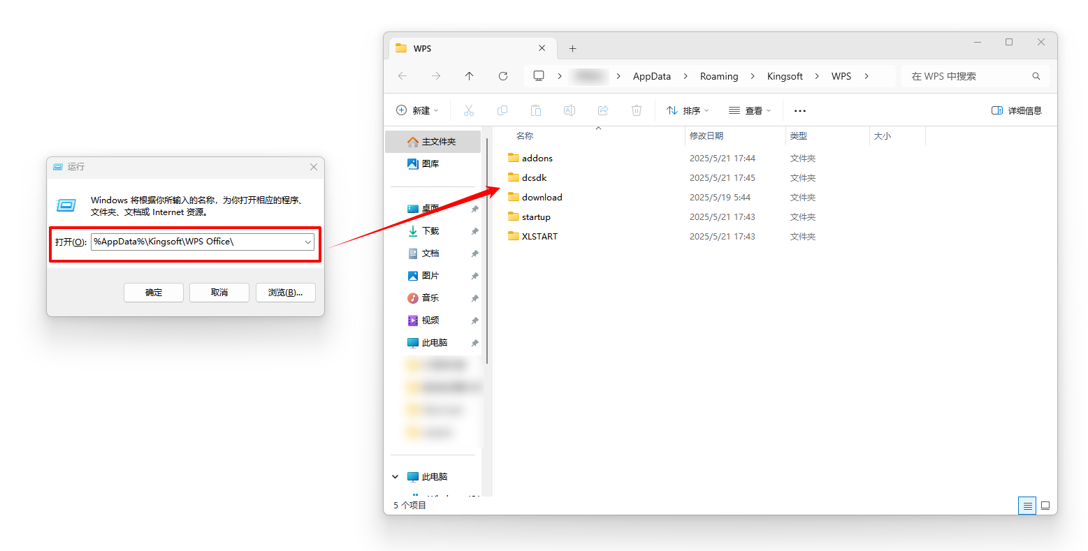Click the forward navigation arrow in Explorer
1088x551 pixels.
436,76
